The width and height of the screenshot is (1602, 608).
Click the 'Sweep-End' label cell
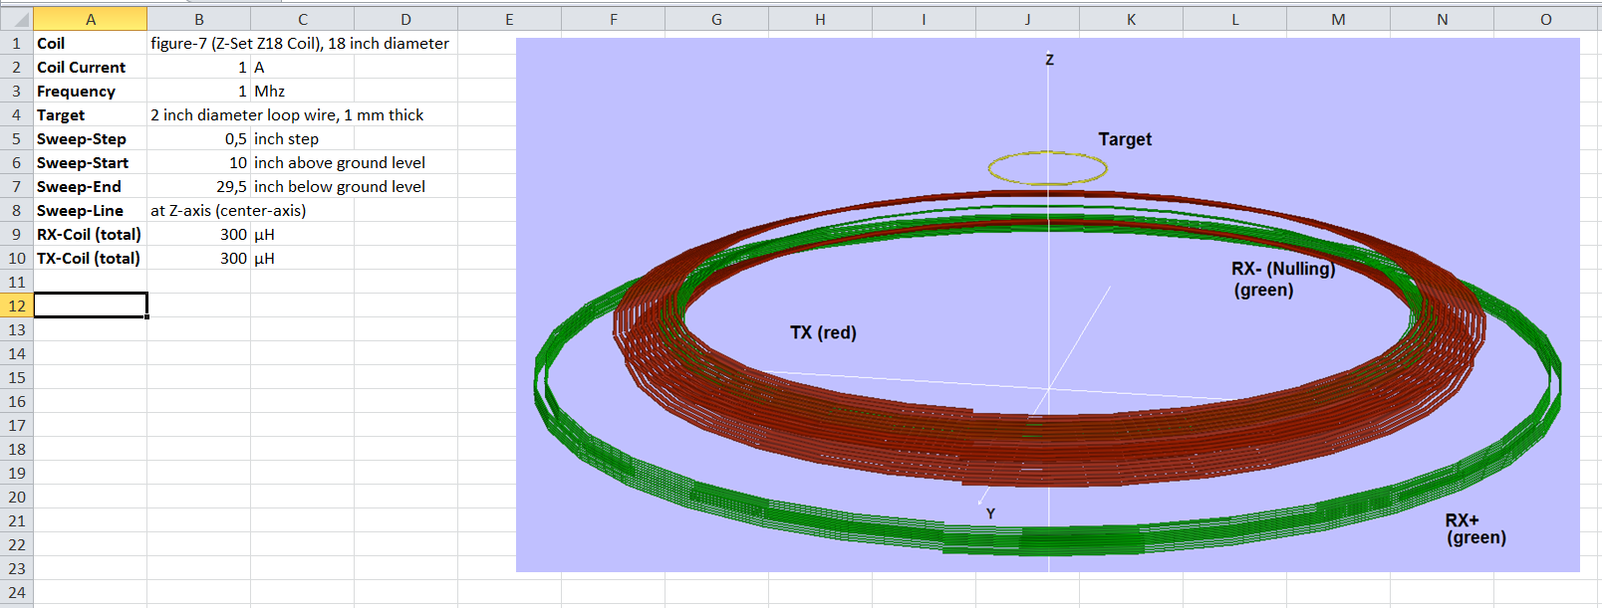(x=91, y=186)
